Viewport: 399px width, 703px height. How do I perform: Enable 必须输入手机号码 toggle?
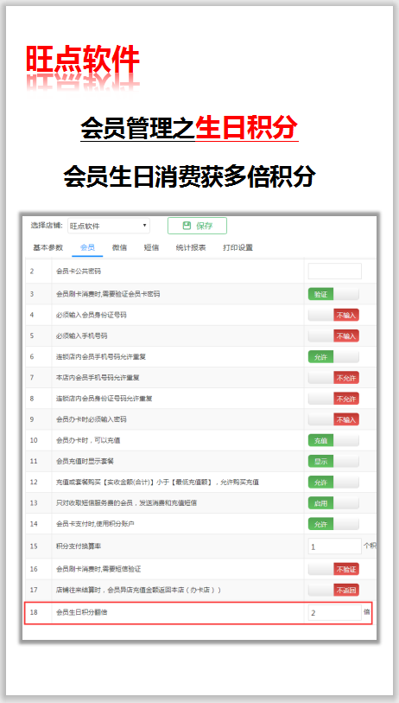pyautogui.click(x=333, y=336)
